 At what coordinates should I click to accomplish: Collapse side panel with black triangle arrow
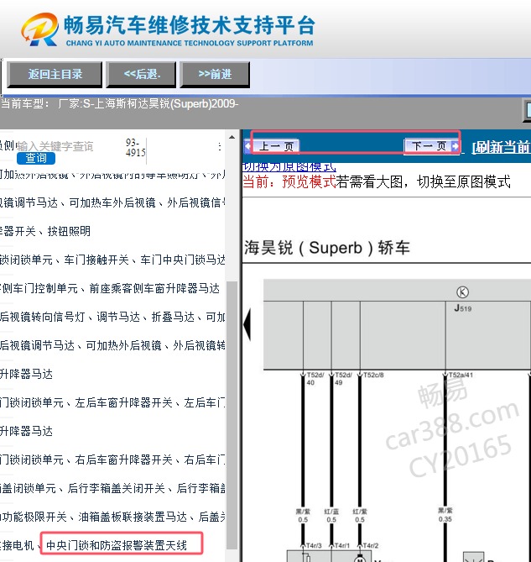coord(247,323)
